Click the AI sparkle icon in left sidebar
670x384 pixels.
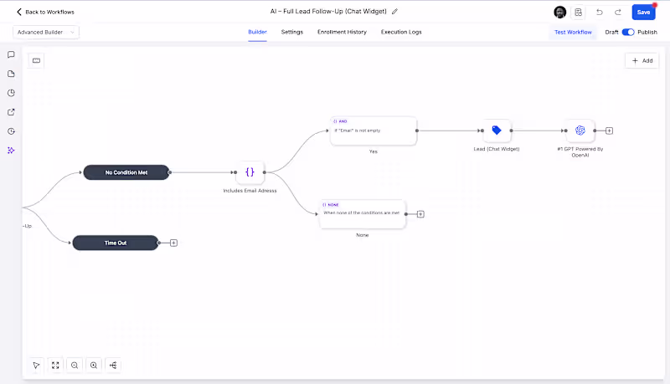[x=11, y=151]
